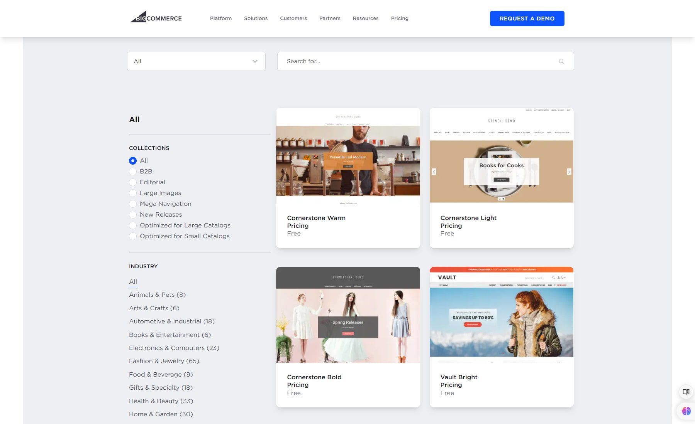
Task: Click the search magnifier icon
Action: (561, 61)
